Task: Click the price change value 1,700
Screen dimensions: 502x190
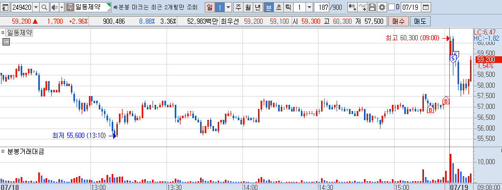Action: [x=55, y=22]
